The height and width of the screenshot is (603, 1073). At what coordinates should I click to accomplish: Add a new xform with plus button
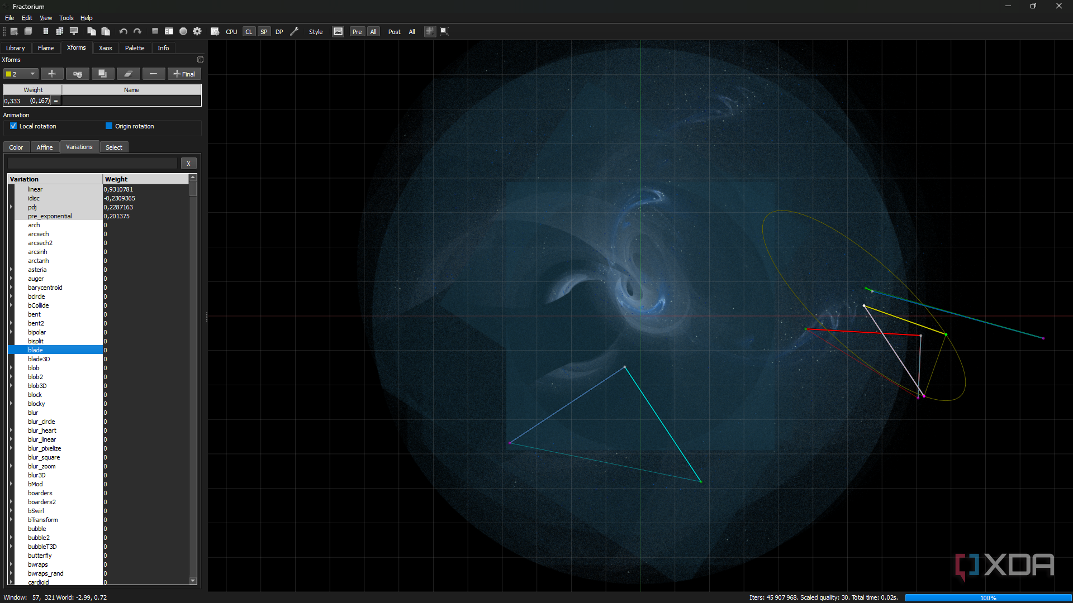[x=51, y=74]
